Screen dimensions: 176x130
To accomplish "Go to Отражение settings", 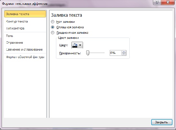I will (x=14, y=43).
